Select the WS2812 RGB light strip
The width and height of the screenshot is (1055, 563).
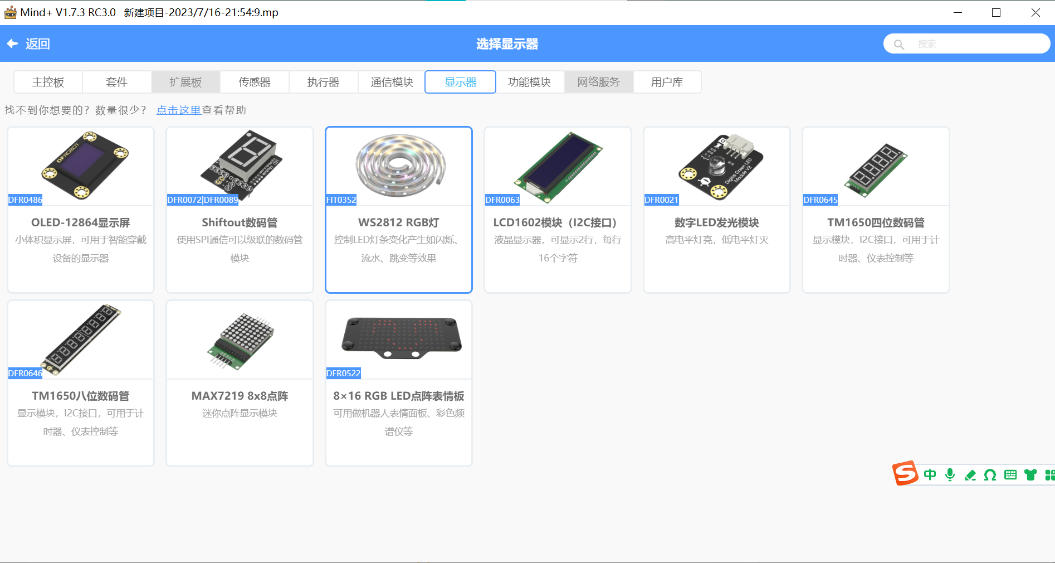399,210
